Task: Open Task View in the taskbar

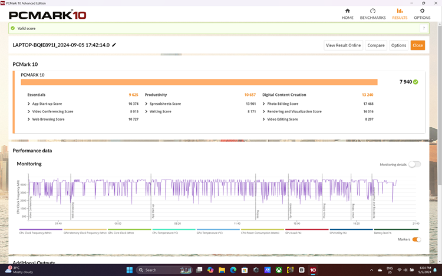Action: (199, 270)
